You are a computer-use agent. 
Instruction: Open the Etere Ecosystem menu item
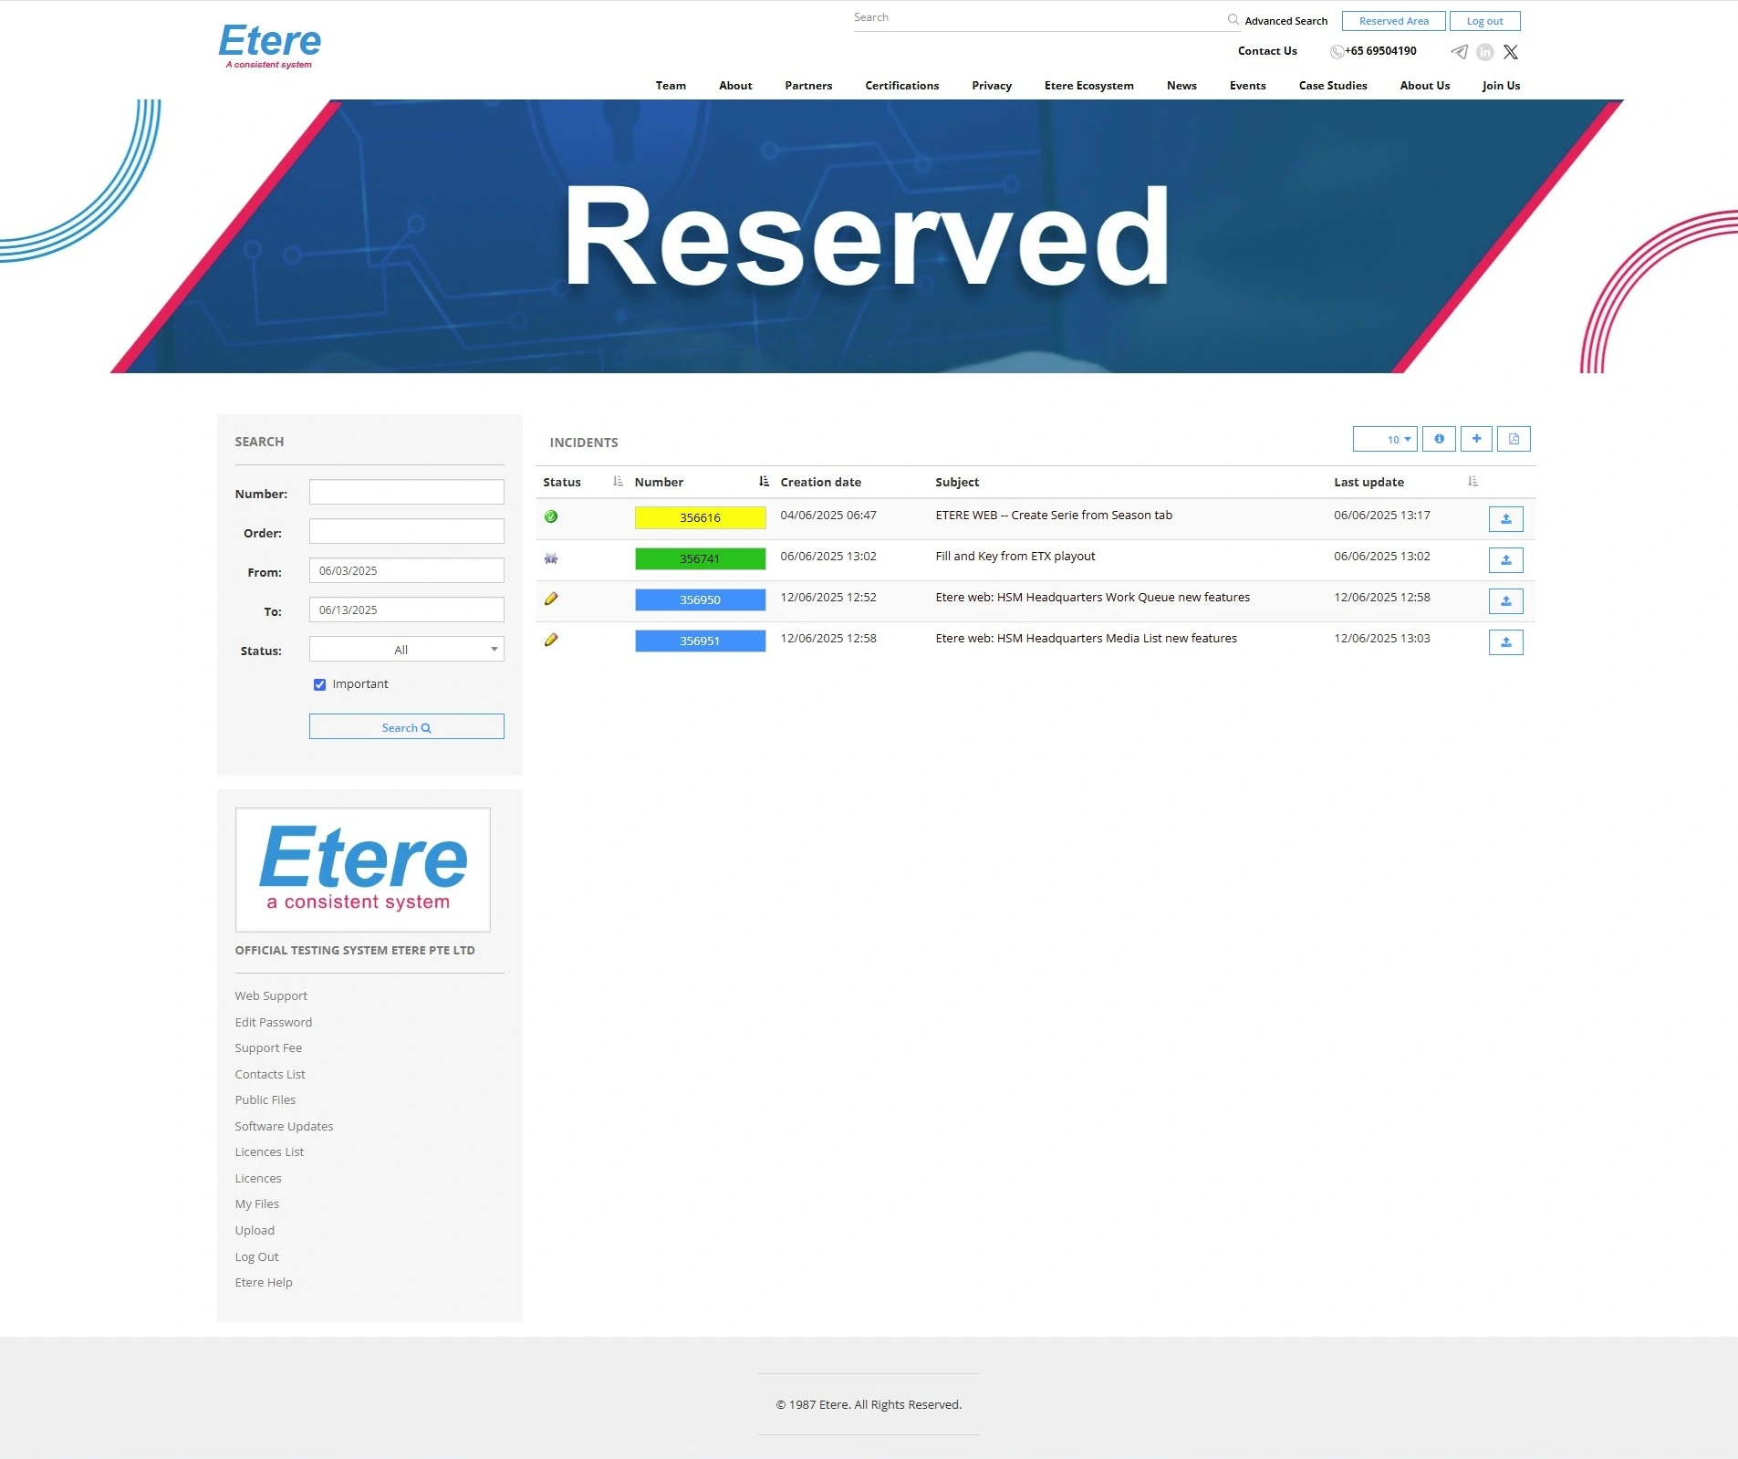click(x=1088, y=86)
